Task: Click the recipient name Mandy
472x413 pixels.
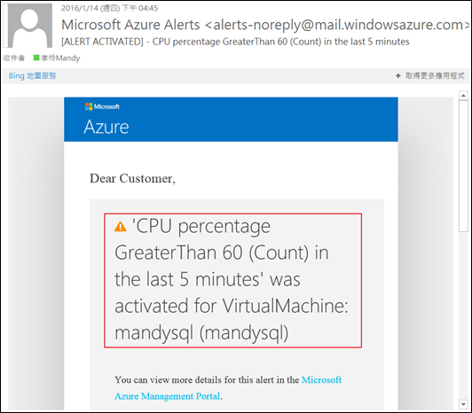Action: coord(60,58)
